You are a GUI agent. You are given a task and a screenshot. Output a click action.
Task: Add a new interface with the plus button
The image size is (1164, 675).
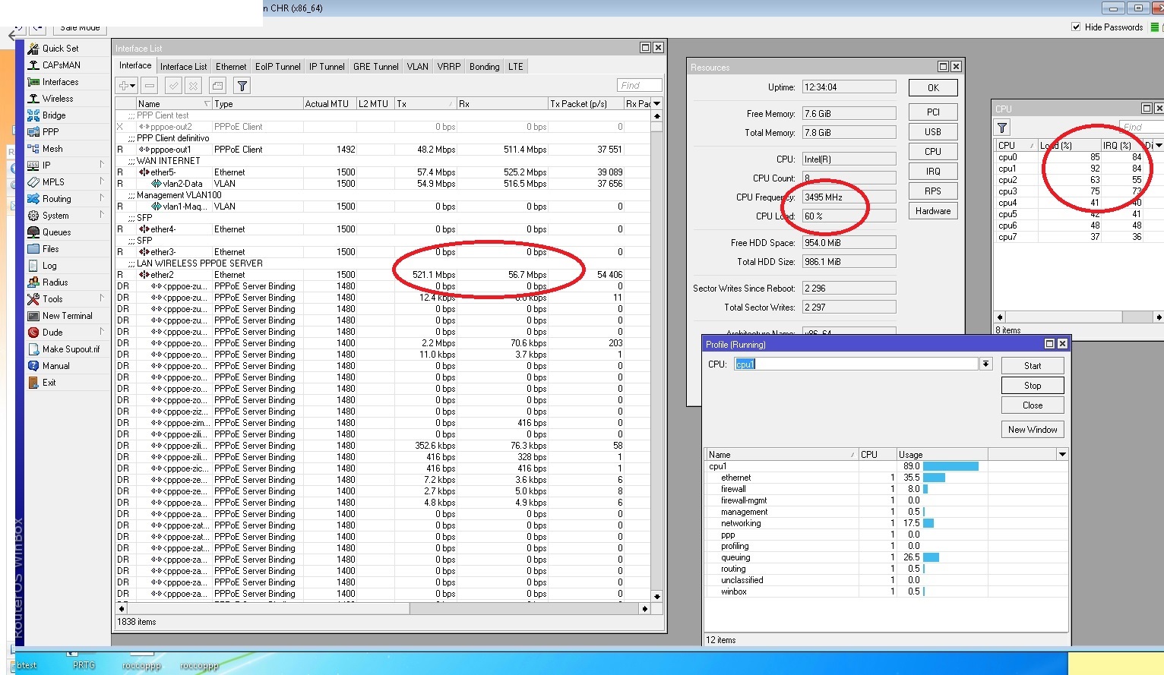pos(126,86)
